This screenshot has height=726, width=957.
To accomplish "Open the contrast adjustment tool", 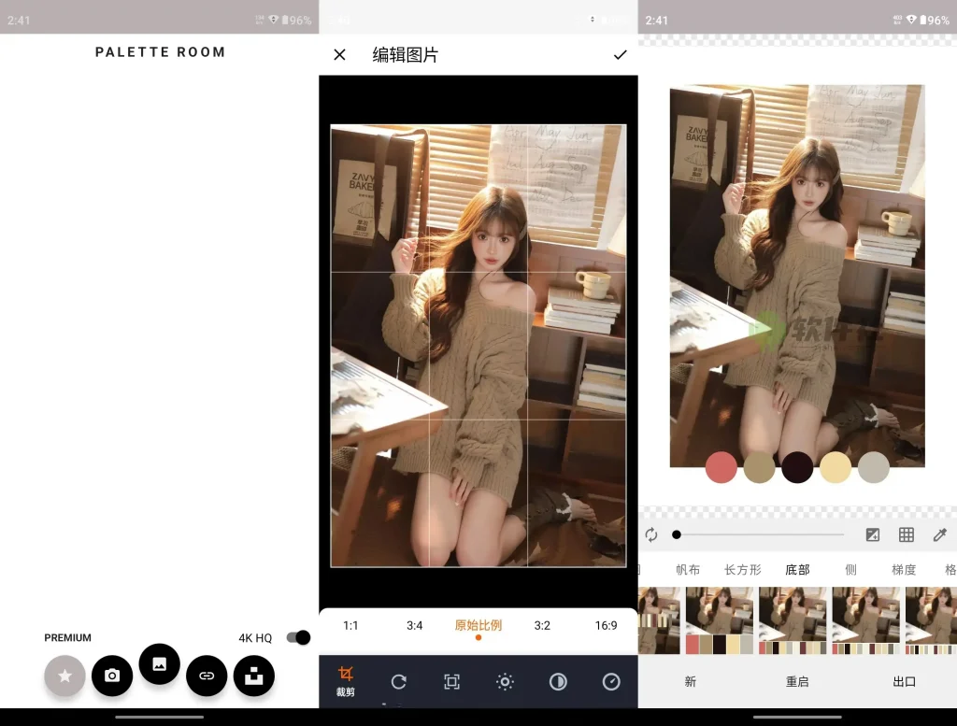I will pyautogui.click(x=557, y=682).
